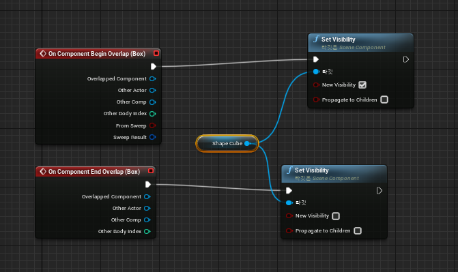Click Sweep Result pin on Begin Overlap node
458x272 pixels.
pyautogui.click(x=152, y=137)
